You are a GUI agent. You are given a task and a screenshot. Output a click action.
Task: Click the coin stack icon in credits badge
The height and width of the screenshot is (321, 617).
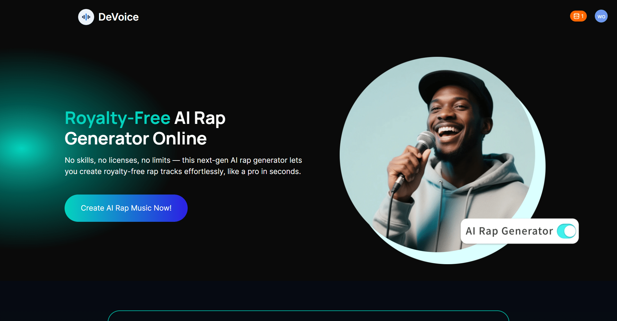click(576, 16)
